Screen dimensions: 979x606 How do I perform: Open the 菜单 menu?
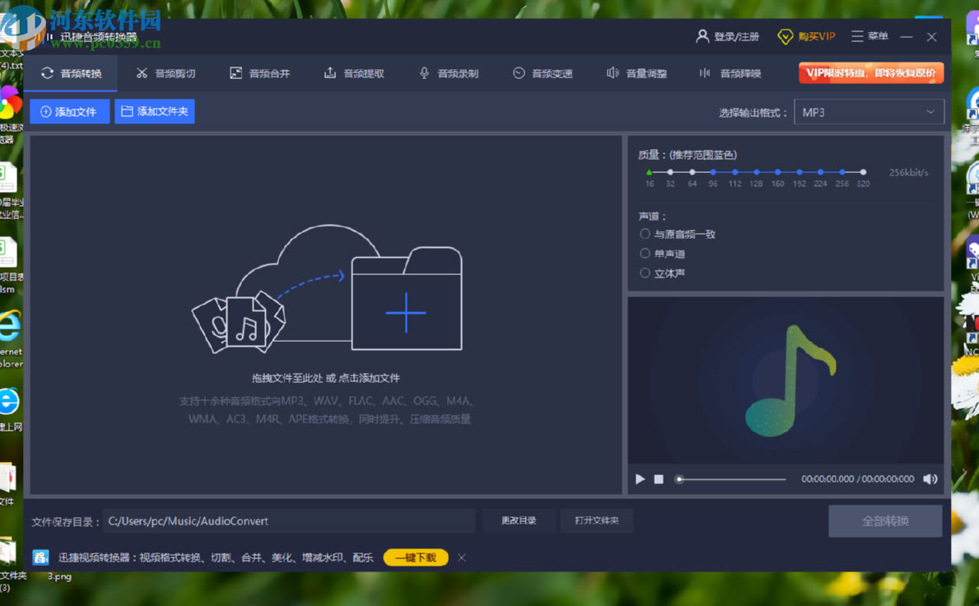869,36
